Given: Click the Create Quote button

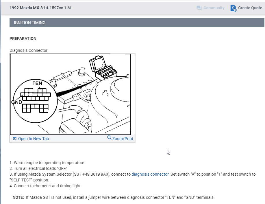Looking at the screenshot, I should [x=246, y=8].
